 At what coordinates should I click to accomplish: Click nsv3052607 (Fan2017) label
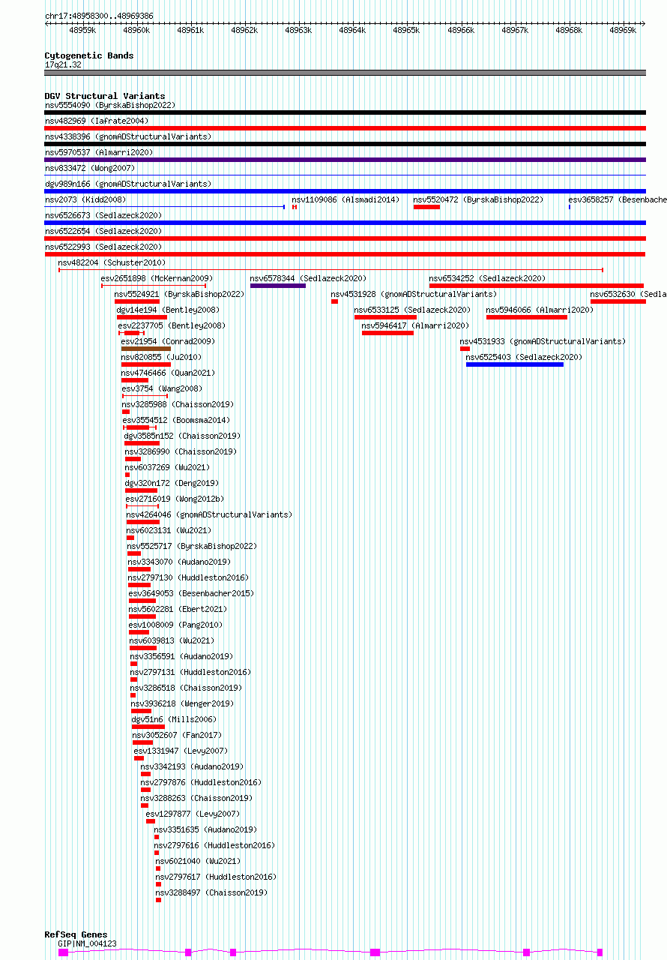coord(177,735)
